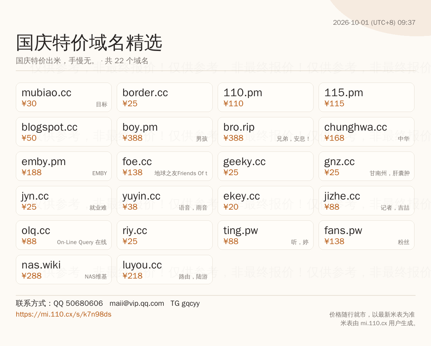Click the gnz.cc domain name

[x=339, y=162]
